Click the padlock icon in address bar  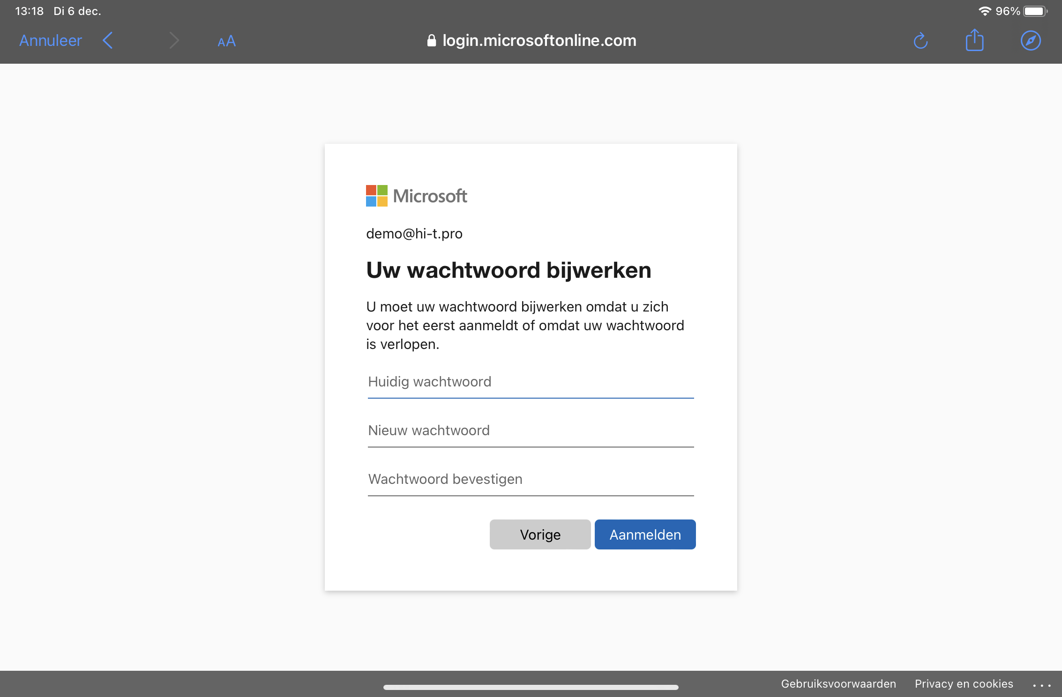tap(432, 41)
